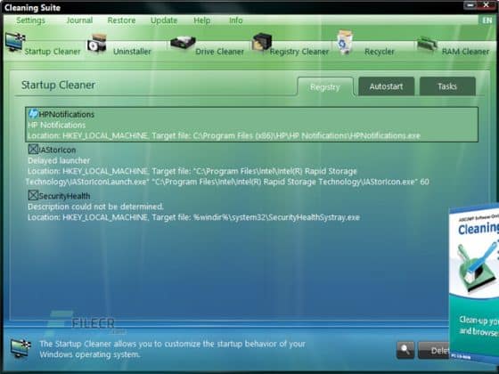Open the RAM Cleaner module icon
Screen dimensions: 499x374
click(427, 44)
